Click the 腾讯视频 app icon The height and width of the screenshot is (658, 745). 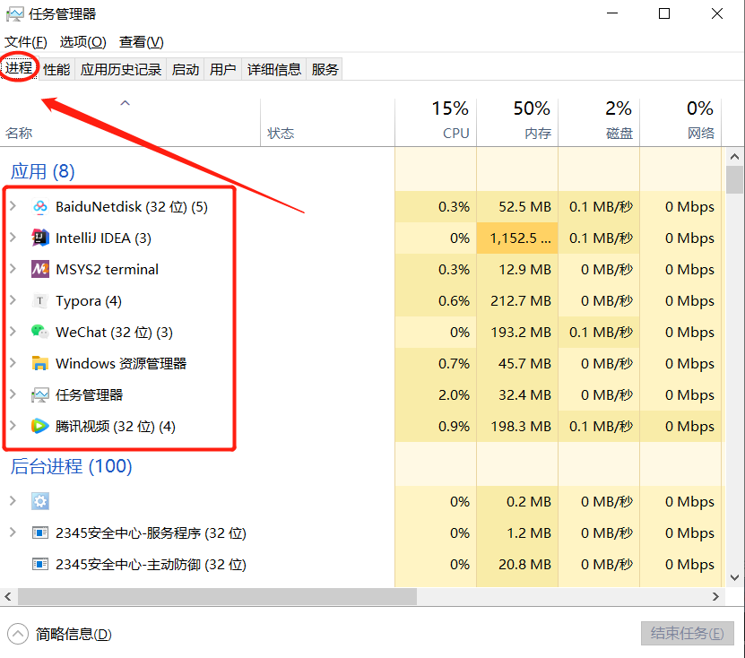pos(40,426)
